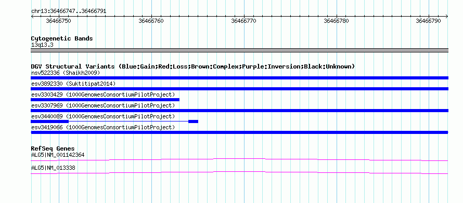
Task: Open variant esv3440089 label
Action: click(x=103, y=116)
